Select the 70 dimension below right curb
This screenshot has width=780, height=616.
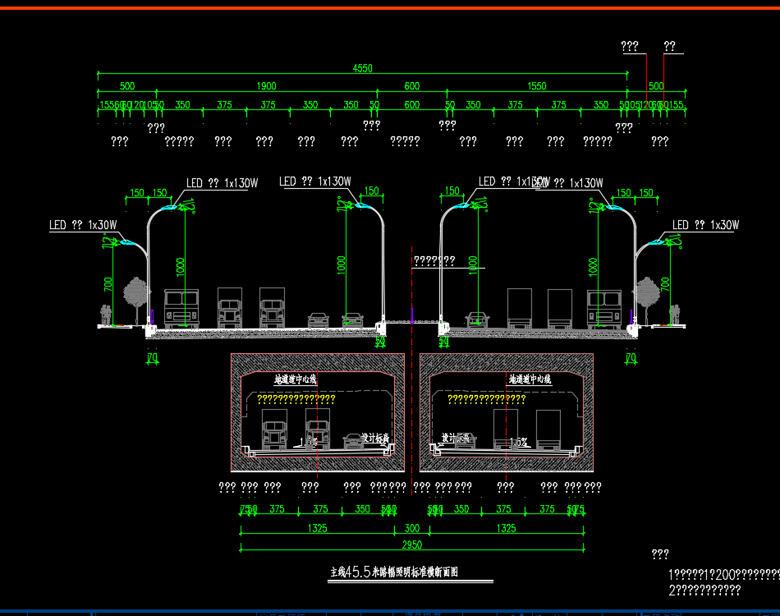coord(631,358)
